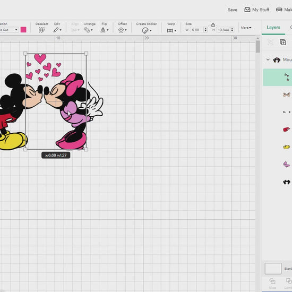
Task: Select the black silhouette layer
Action: (x=286, y=182)
